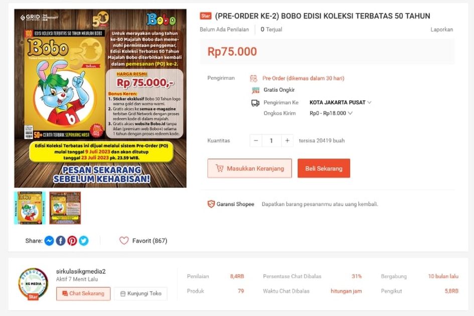
Task: Share product on Facebook
Action: click(x=61, y=241)
